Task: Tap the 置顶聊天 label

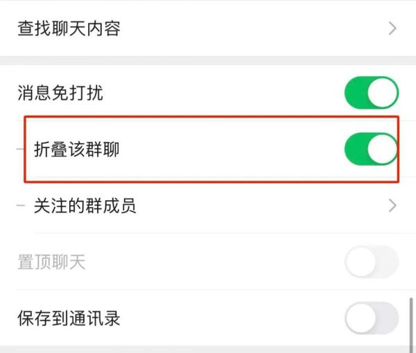Action: (51, 262)
